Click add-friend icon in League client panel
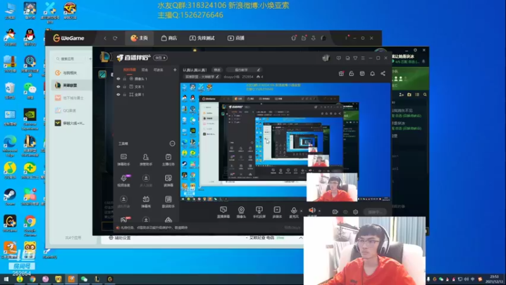Image resolution: width=506 pixels, height=285 pixels. click(x=402, y=94)
